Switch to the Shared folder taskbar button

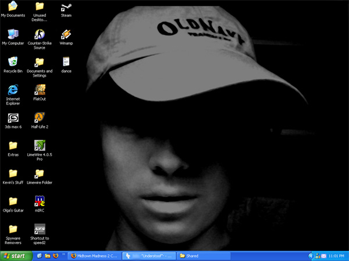[x=204, y=255]
